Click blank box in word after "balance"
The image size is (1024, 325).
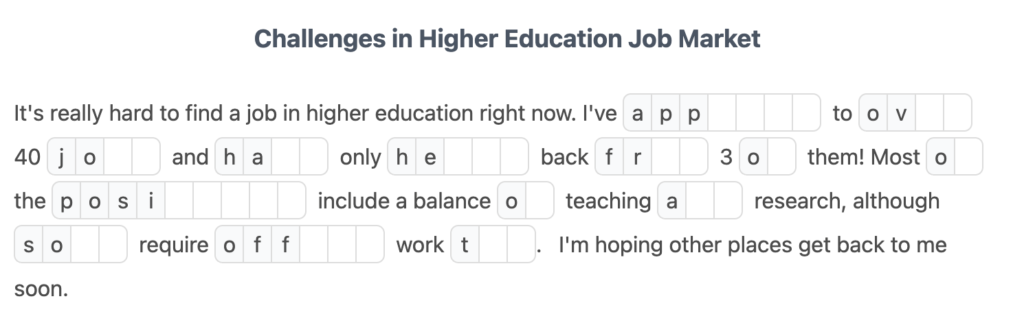coord(539,201)
